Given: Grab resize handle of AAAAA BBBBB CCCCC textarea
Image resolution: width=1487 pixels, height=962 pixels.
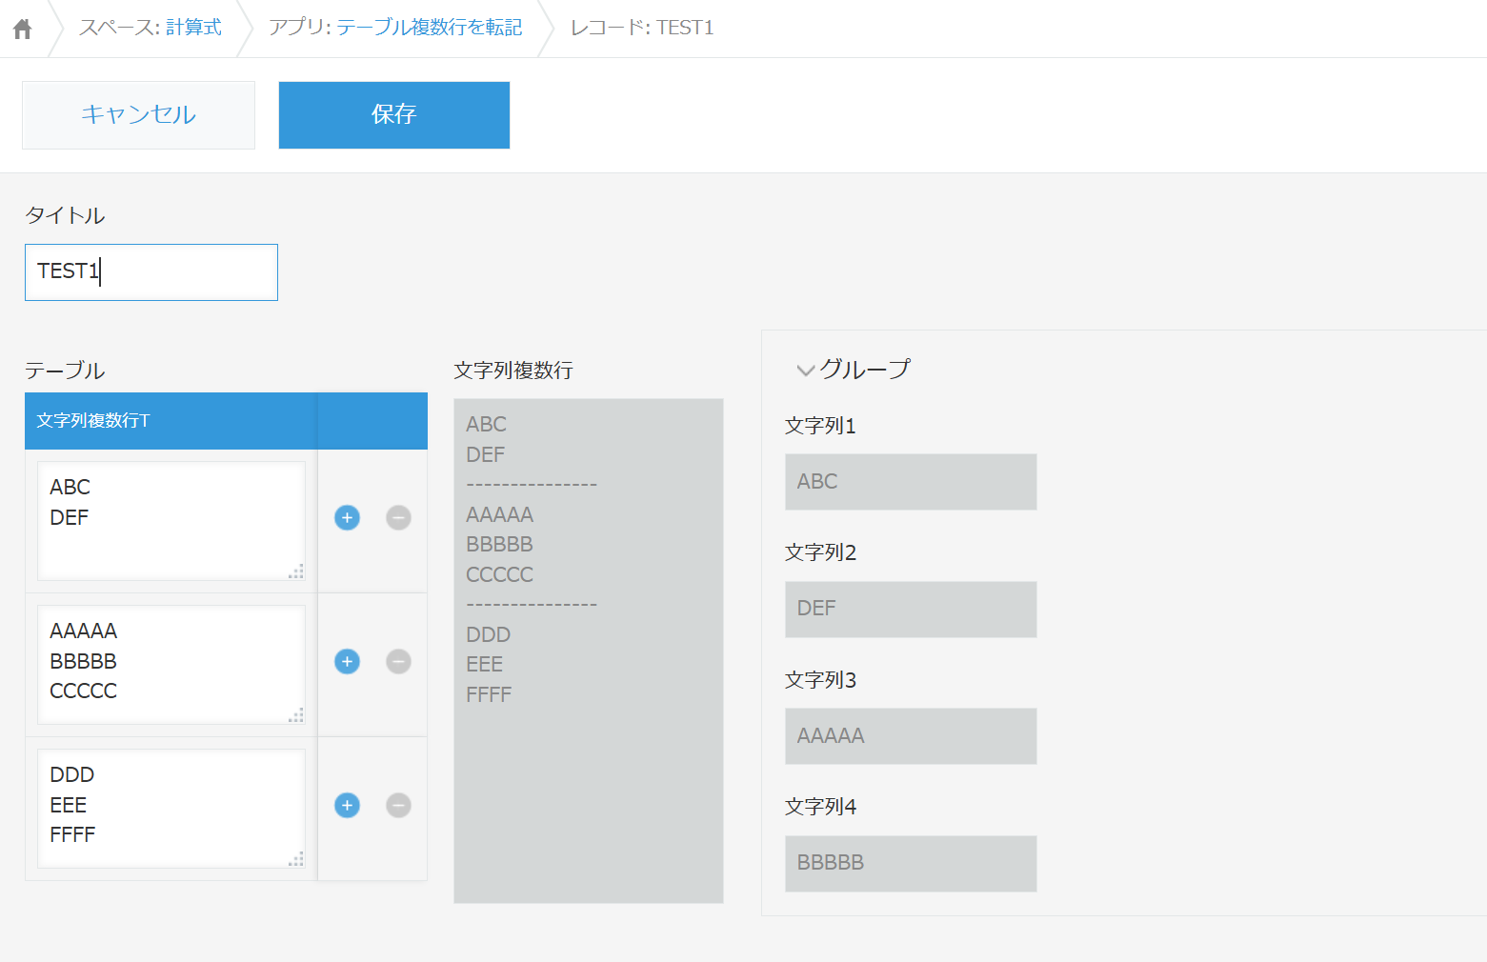Looking at the screenshot, I should click(x=296, y=715).
